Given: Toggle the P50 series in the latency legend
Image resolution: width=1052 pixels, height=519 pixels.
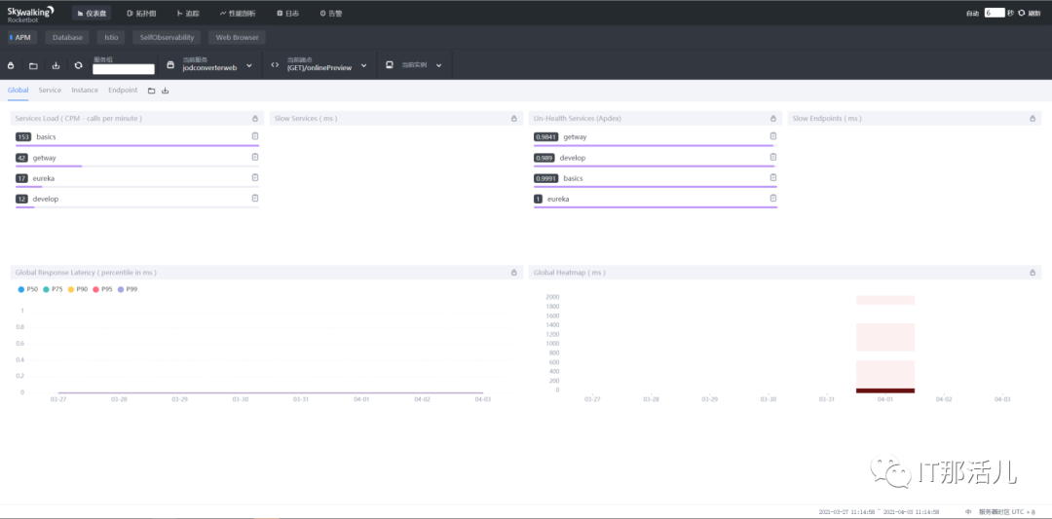Looking at the screenshot, I should [29, 289].
